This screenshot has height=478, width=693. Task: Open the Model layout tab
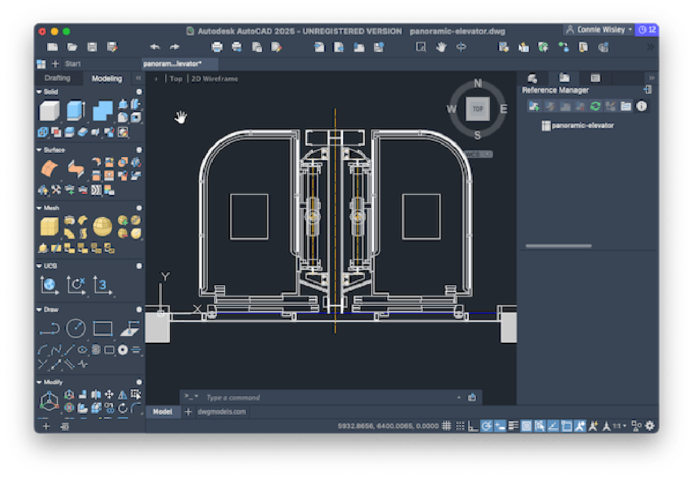pyautogui.click(x=162, y=412)
